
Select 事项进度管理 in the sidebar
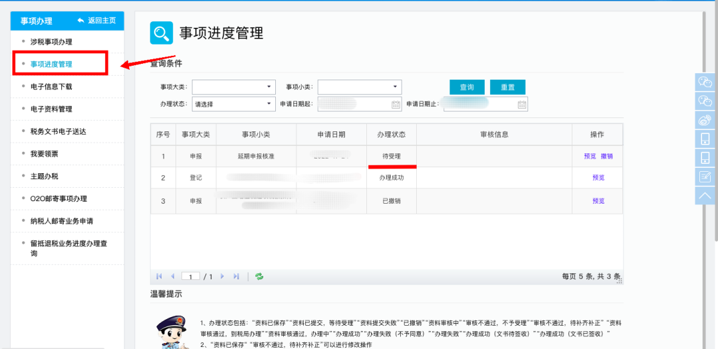tap(51, 64)
